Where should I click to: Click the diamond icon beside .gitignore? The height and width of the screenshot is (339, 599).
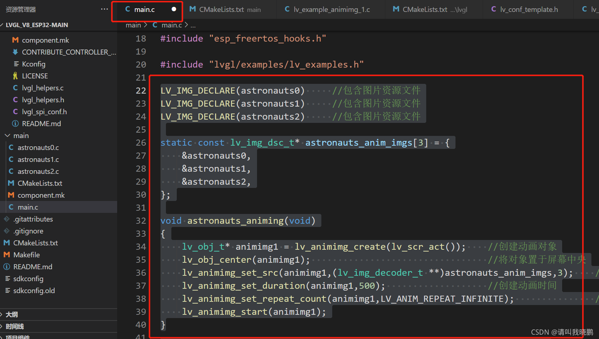(x=7, y=231)
